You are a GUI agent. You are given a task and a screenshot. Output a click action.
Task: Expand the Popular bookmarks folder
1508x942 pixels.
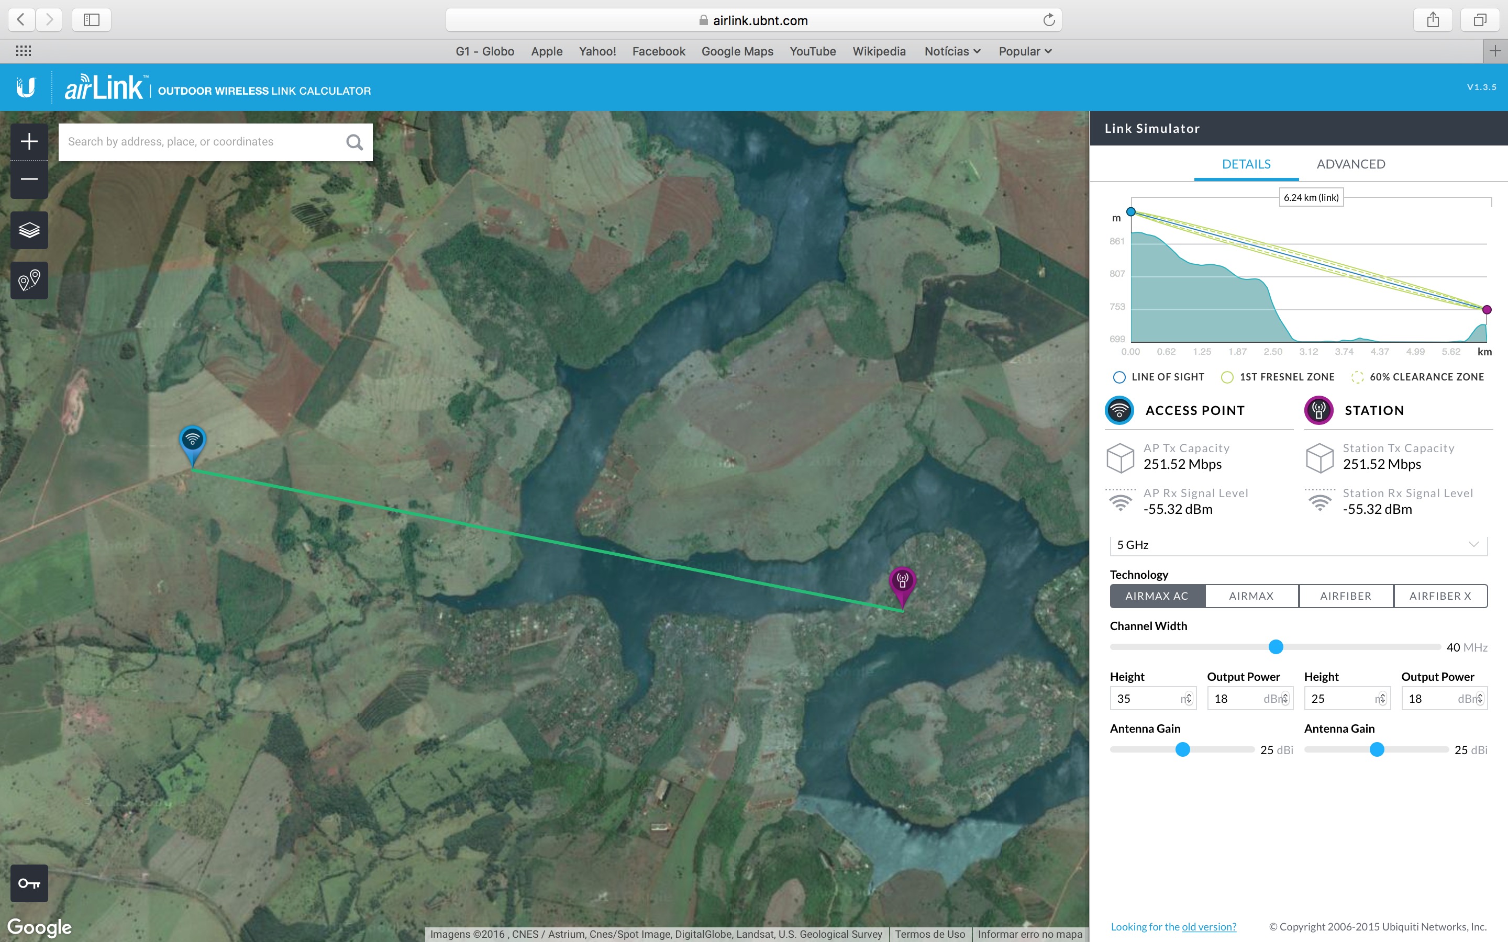click(1024, 52)
